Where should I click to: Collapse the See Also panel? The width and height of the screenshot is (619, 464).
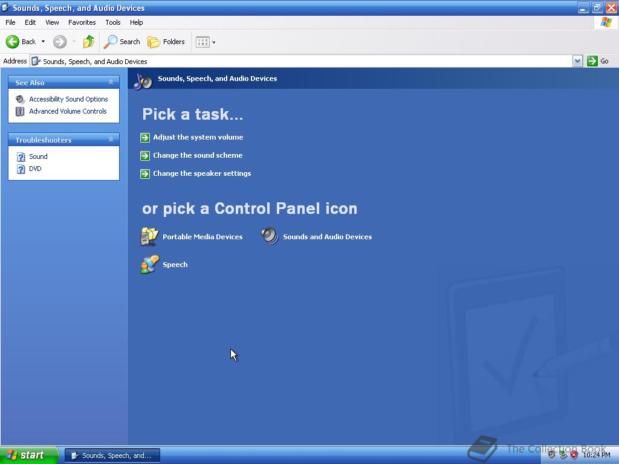[x=111, y=82]
